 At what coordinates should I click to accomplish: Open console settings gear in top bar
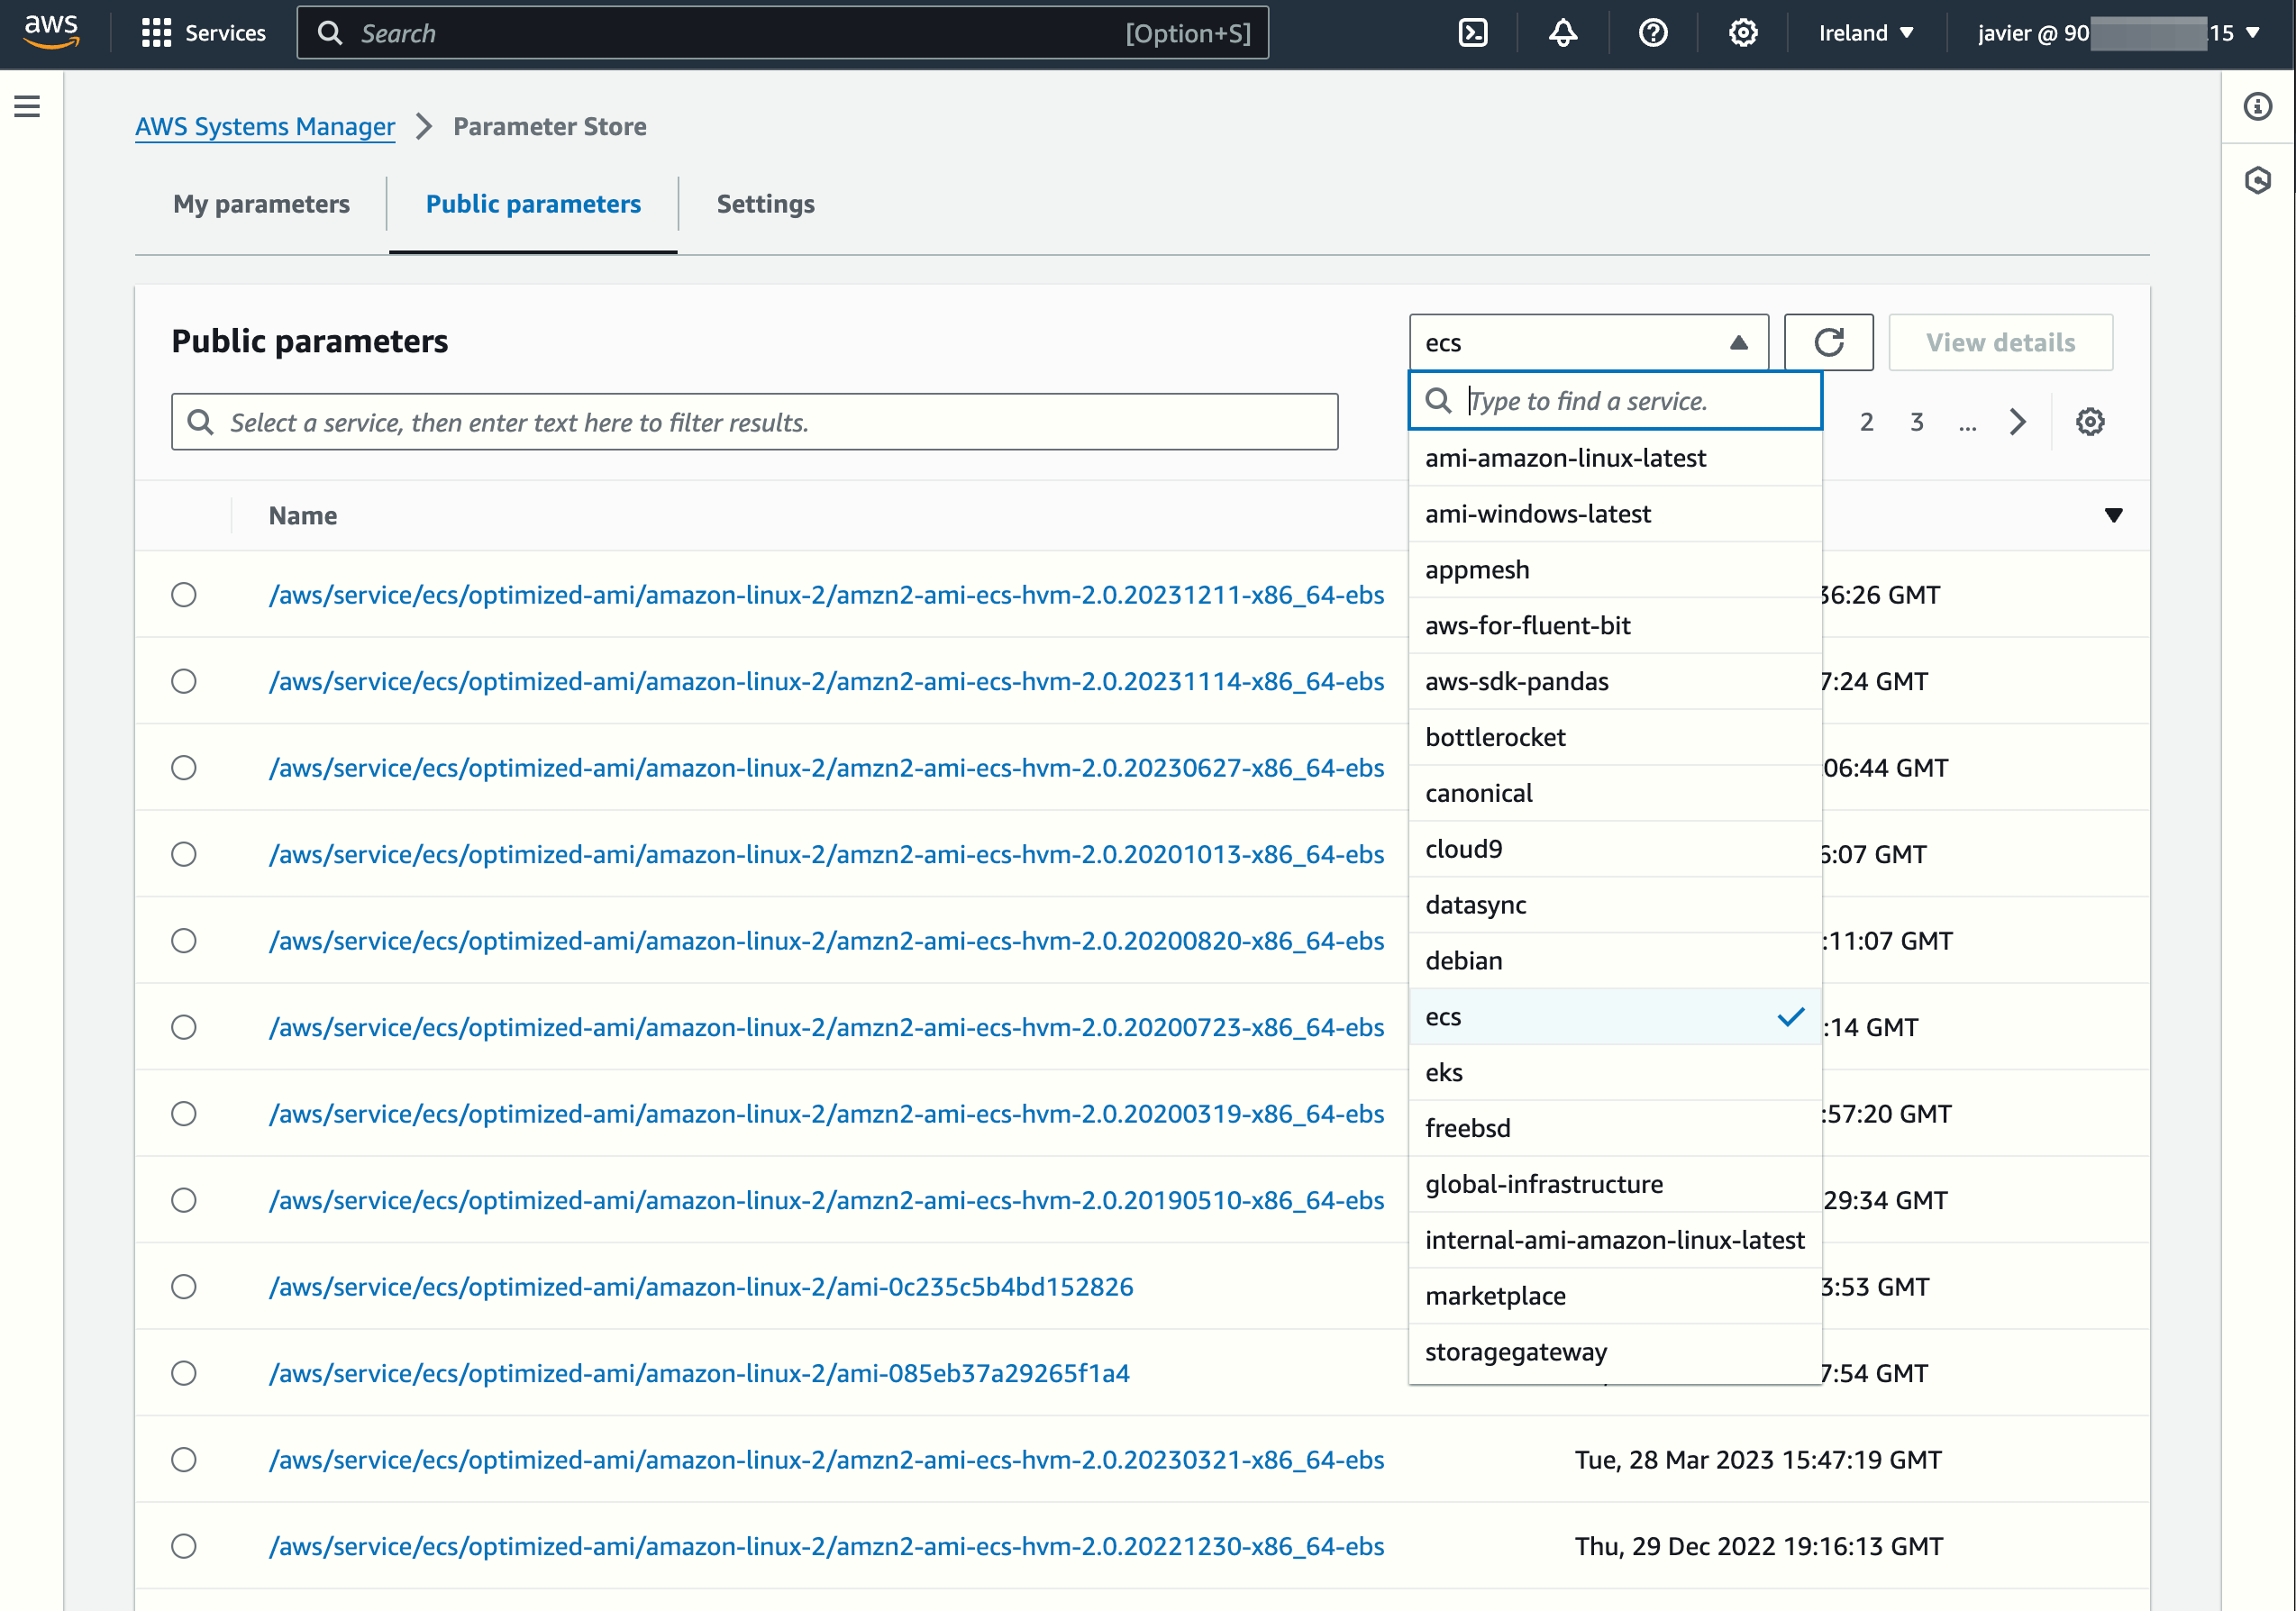pyautogui.click(x=1742, y=33)
